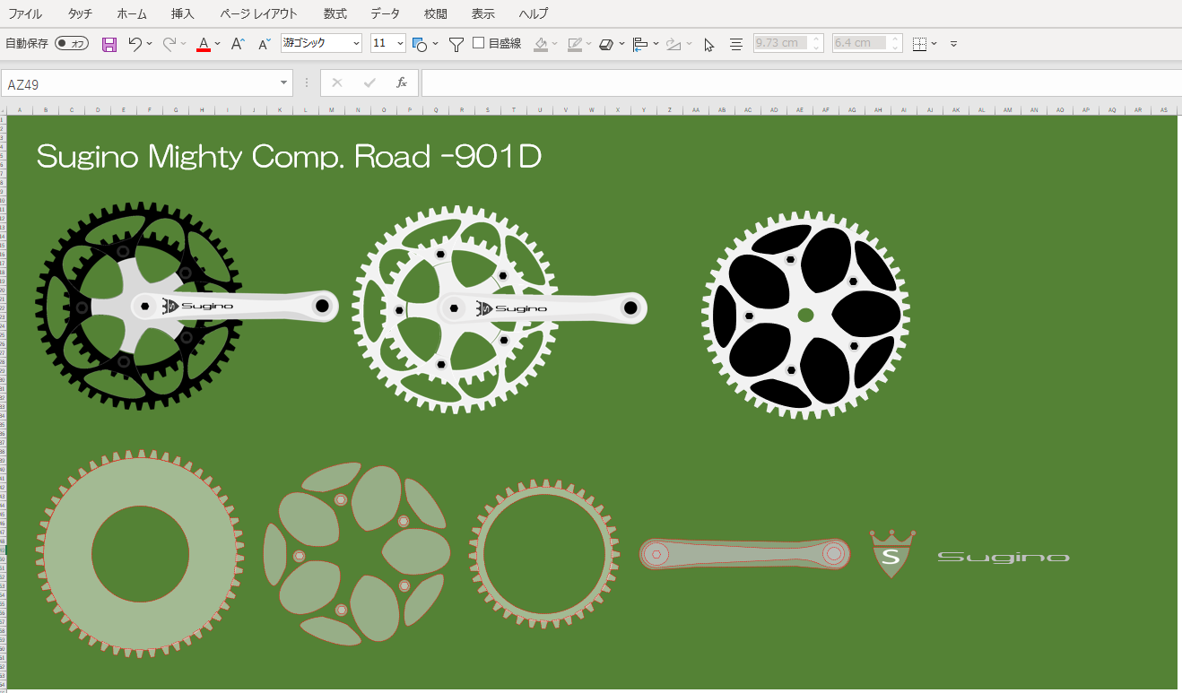Open the ファイル menu
The width and height of the screenshot is (1182, 693).
(x=25, y=14)
